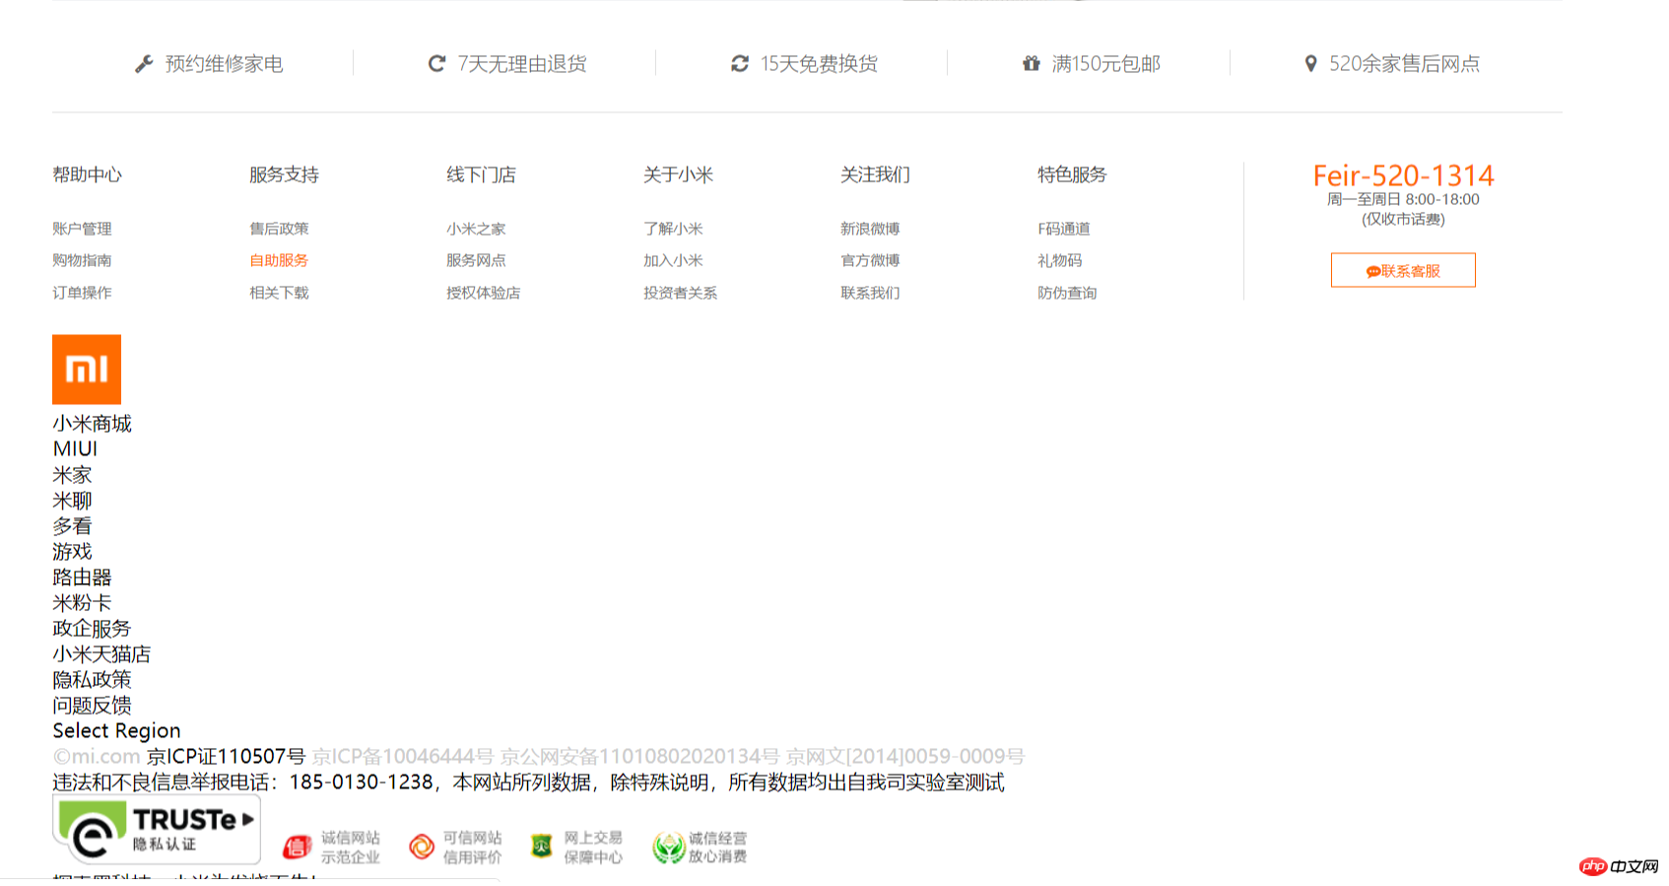Click 相关下载 link
Image resolution: width=1669 pixels, height=886 pixels.
279,293
